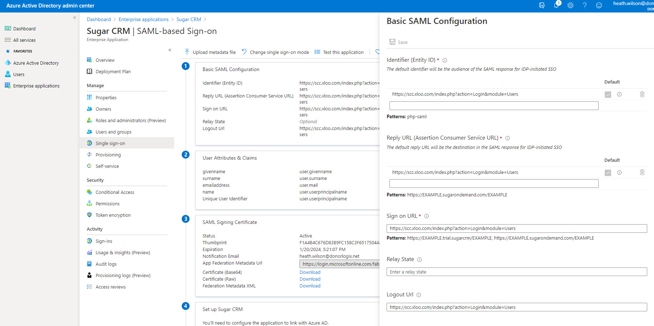Download Certificate (Base64)
The width and height of the screenshot is (654, 326).
point(310,272)
